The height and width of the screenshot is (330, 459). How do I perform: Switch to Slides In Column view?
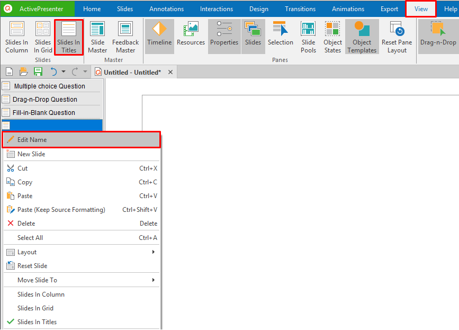point(17,37)
